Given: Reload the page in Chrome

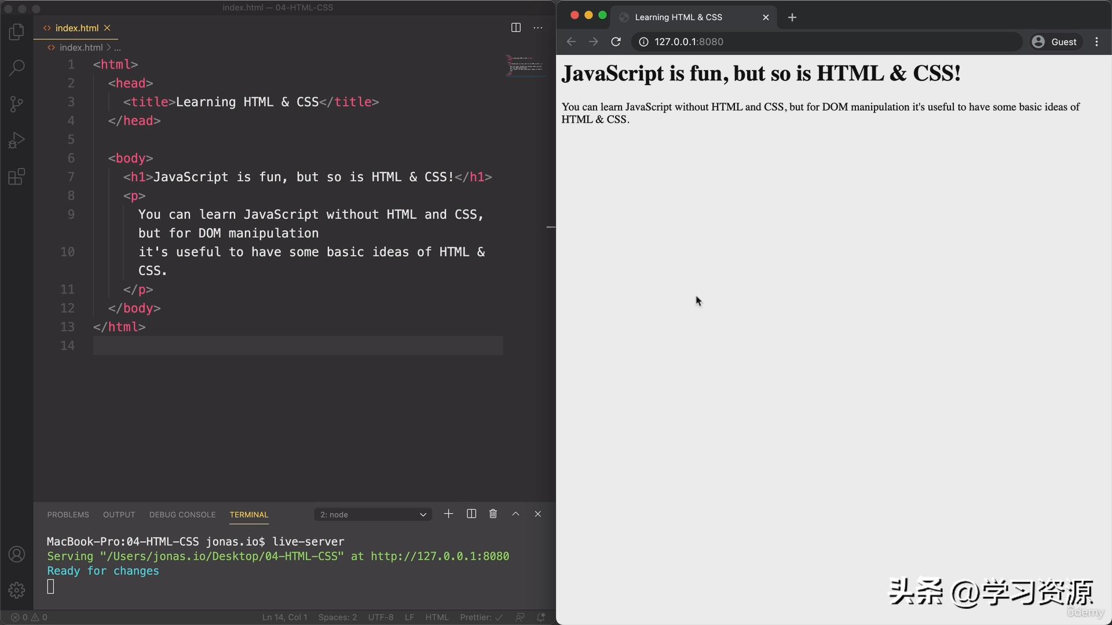Looking at the screenshot, I should point(616,41).
